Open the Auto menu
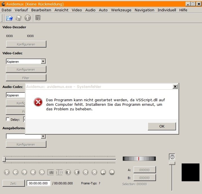The image size is (202, 194). coord(103,10)
